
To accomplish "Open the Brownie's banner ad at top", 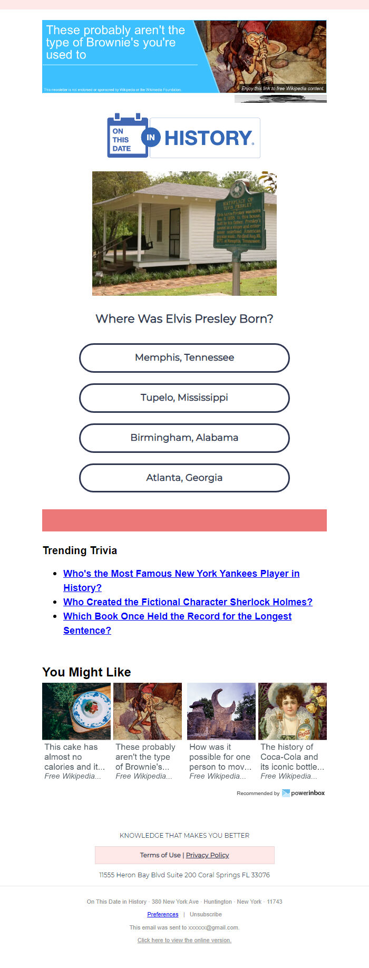I will 184,57.
